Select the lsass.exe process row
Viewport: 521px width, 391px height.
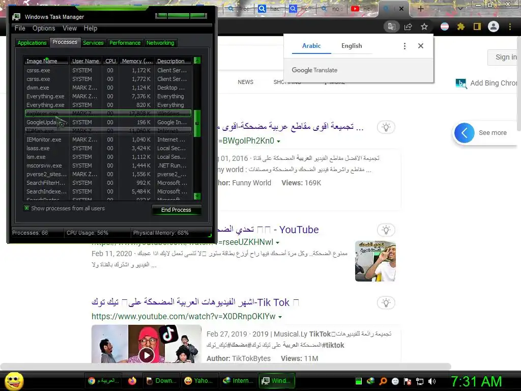108,148
